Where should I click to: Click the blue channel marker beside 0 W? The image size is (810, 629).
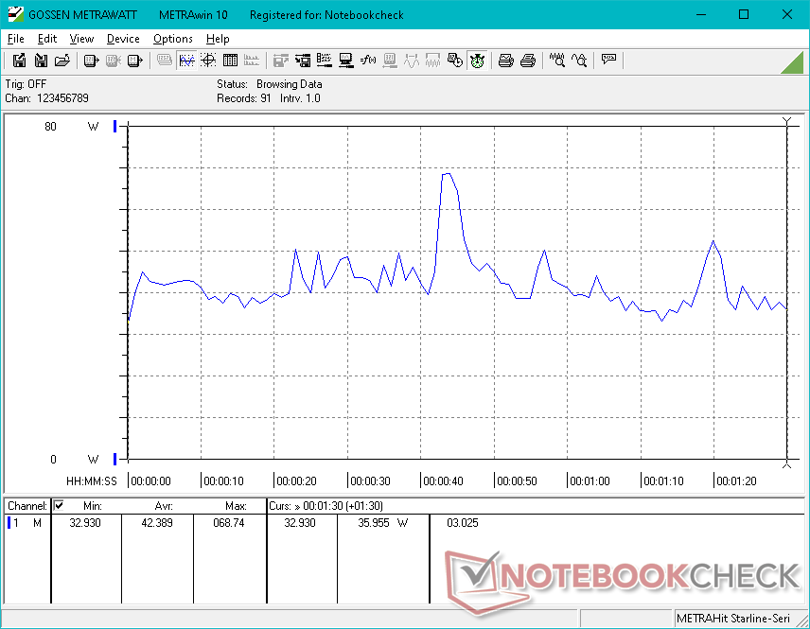tap(114, 459)
